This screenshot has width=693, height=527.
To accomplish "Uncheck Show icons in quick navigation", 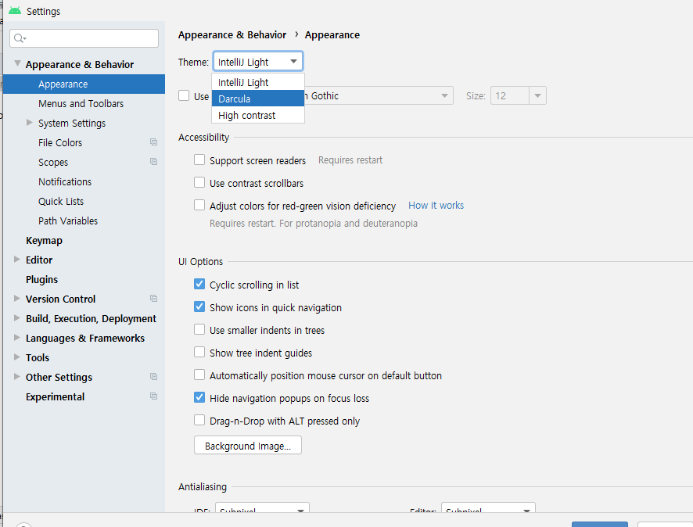I will [x=199, y=307].
